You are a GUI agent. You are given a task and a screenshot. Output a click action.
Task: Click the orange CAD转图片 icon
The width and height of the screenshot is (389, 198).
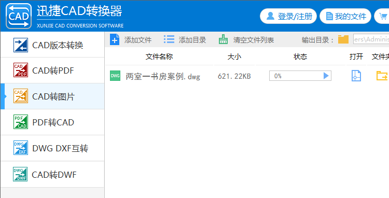tap(21, 96)
